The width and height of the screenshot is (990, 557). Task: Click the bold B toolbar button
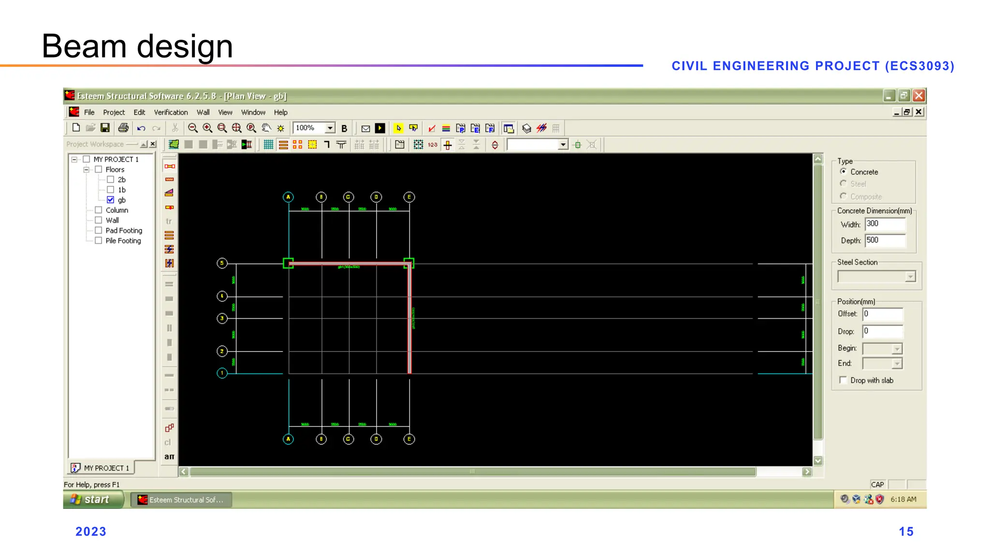(344, 128)
